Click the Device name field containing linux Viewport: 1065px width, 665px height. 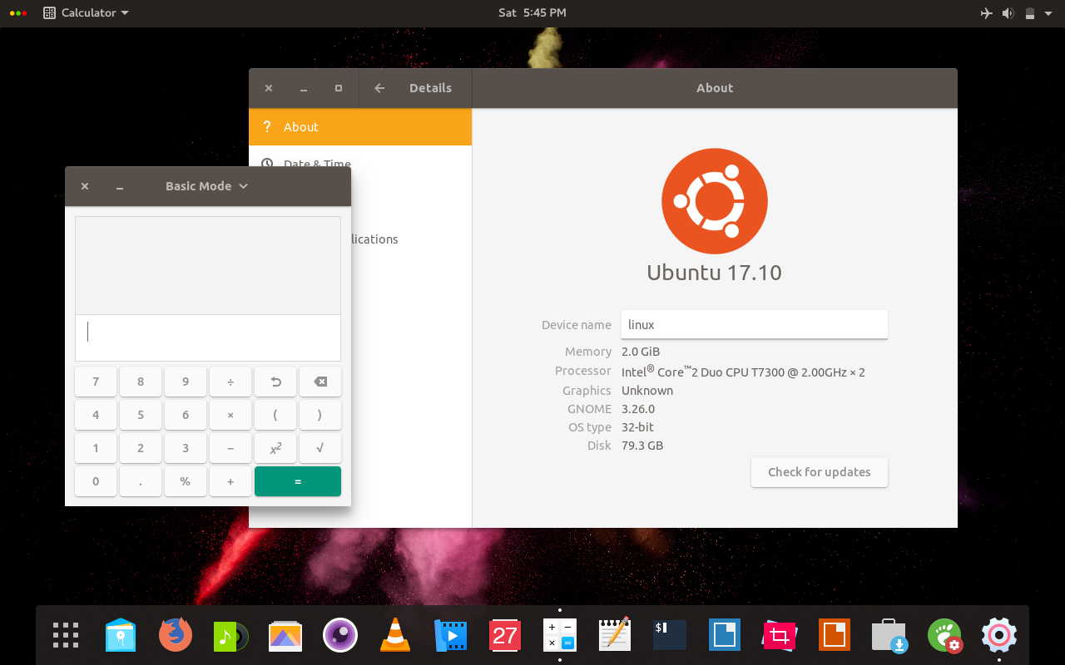tap(755, 325)
